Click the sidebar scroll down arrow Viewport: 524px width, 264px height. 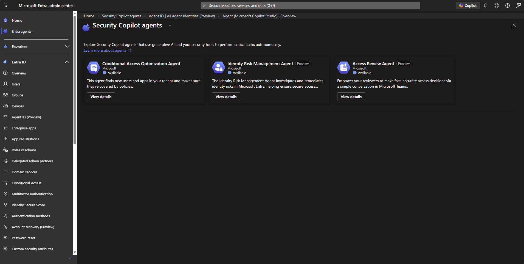click(75, 252)
